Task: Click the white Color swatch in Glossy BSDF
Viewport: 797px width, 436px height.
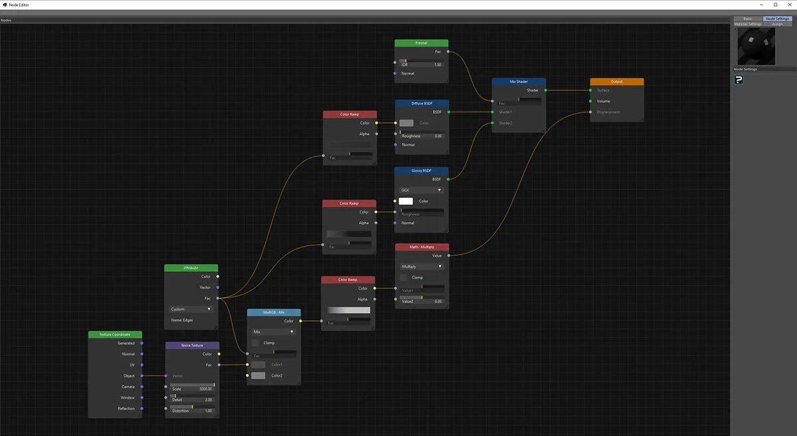Action: click(405, 201)
